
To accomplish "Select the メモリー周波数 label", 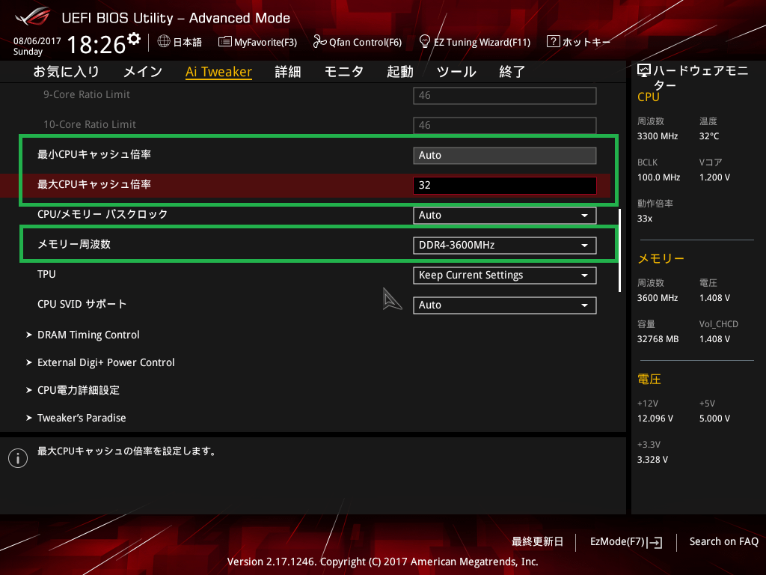I will pos(74,244).
